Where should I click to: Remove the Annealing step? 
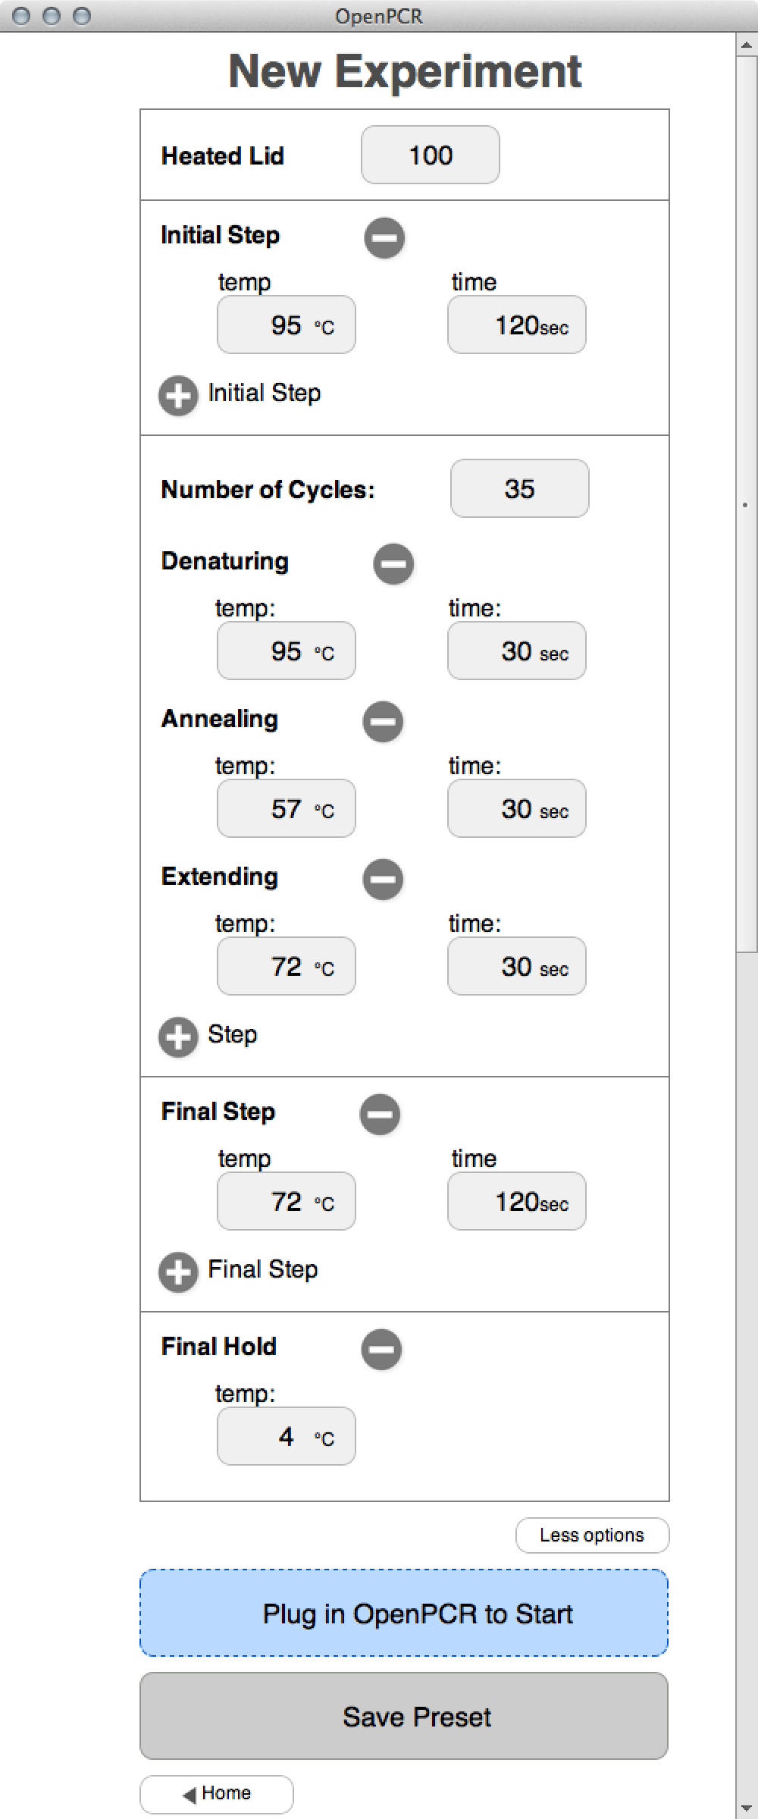pos(383,721)
